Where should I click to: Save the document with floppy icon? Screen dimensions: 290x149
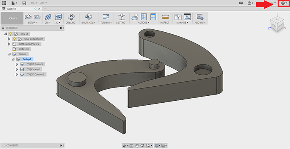tap(24, 3)
